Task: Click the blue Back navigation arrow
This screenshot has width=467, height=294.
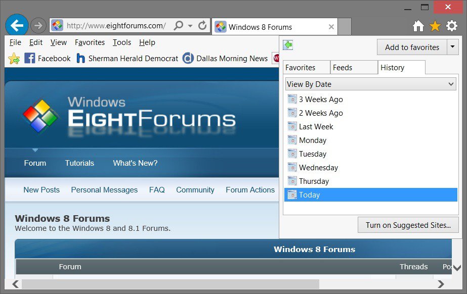Action: 17,25
